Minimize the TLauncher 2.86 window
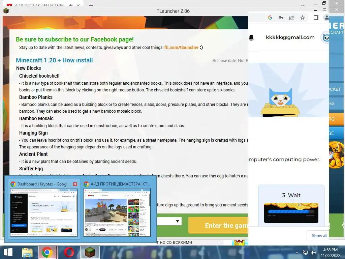Viewport: 345px width, 259px height. pyautogui.click(x=315, y=10)
